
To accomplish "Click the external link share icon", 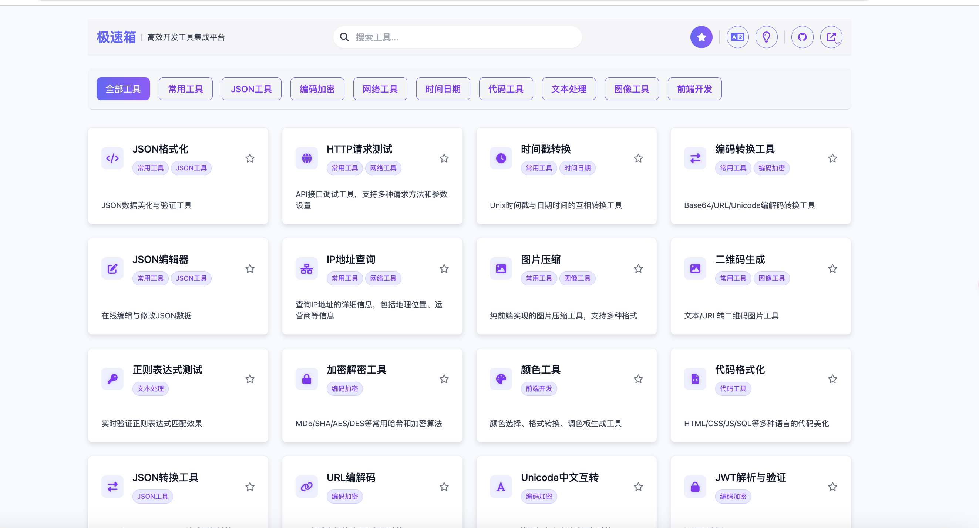I will click(x=831, y=37).
